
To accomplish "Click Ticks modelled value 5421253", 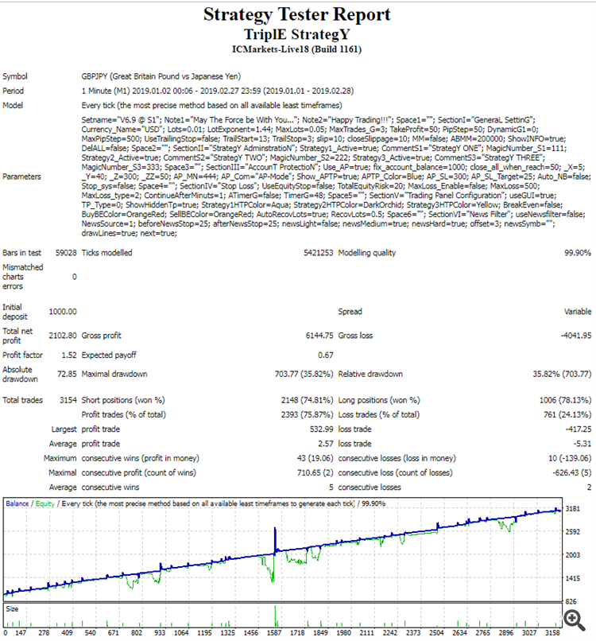I will (x=318, y=253).
